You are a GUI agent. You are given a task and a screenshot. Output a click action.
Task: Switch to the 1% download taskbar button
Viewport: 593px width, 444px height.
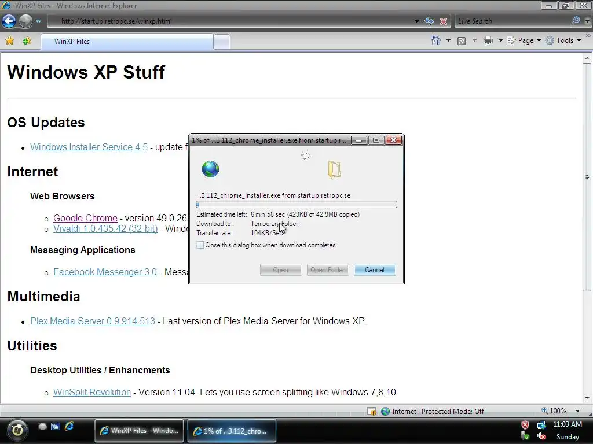click(x=232, y=430)
